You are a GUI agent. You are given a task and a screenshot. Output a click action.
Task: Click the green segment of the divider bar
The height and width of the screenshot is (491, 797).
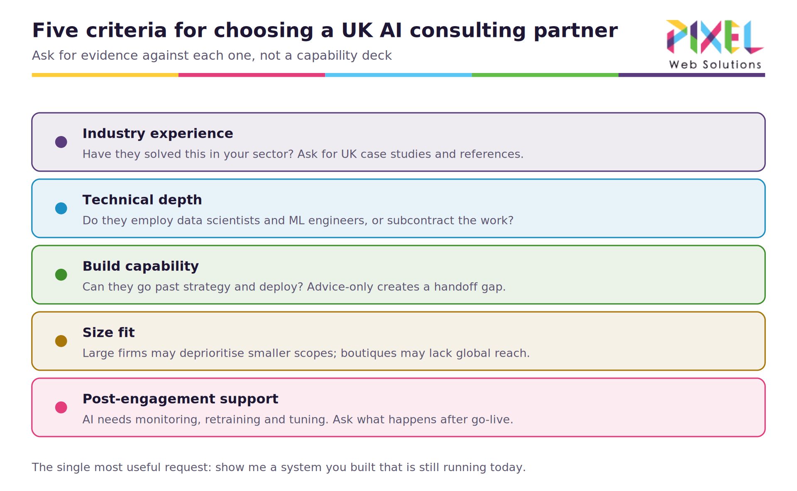545,75
